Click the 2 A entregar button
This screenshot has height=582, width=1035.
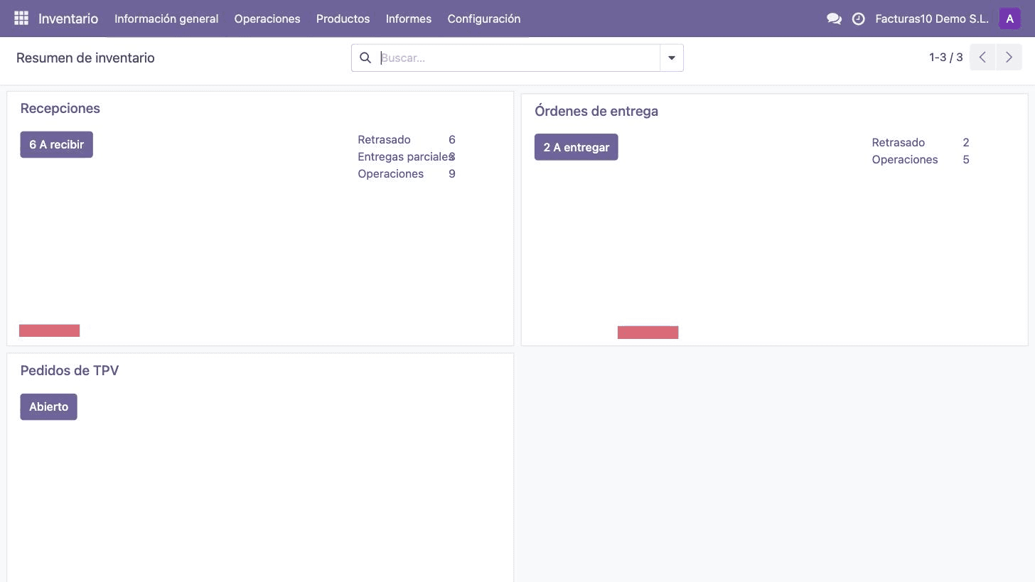(576, 147)
